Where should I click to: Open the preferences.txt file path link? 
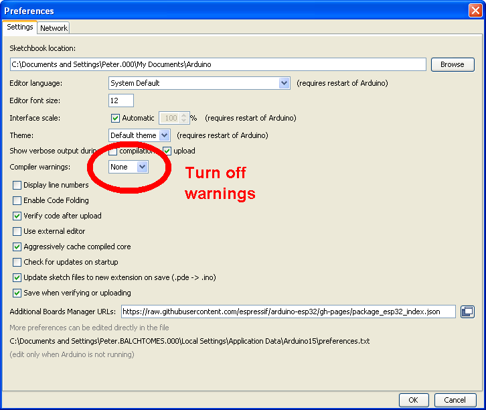(189, 341)
